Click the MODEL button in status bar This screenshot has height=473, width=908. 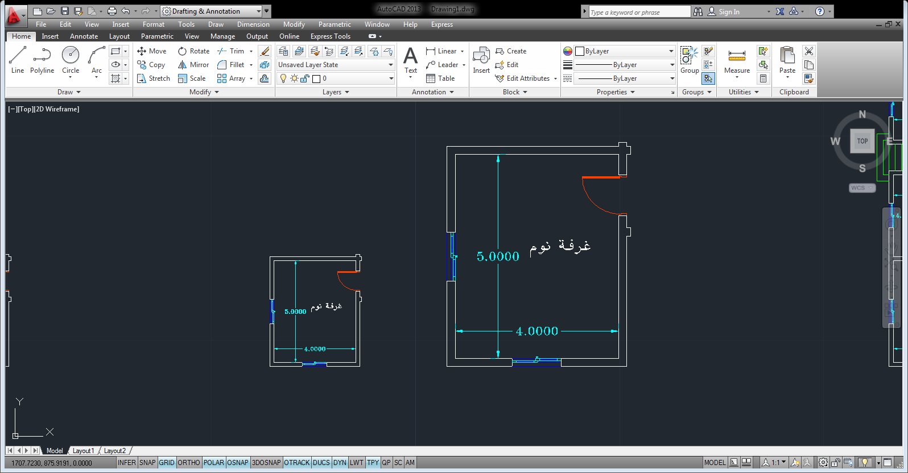coord(715,463)
